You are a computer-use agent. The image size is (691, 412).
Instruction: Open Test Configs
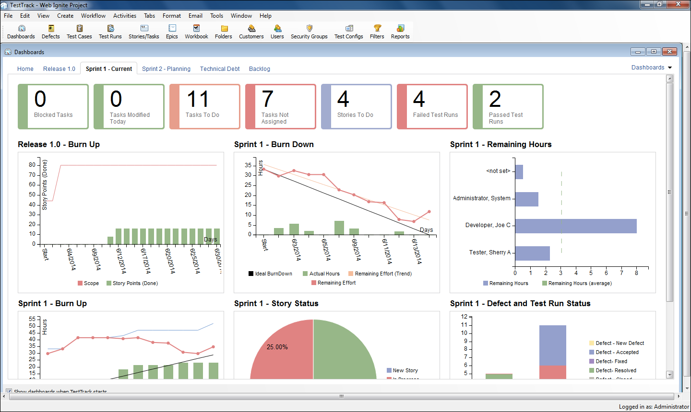349,32
